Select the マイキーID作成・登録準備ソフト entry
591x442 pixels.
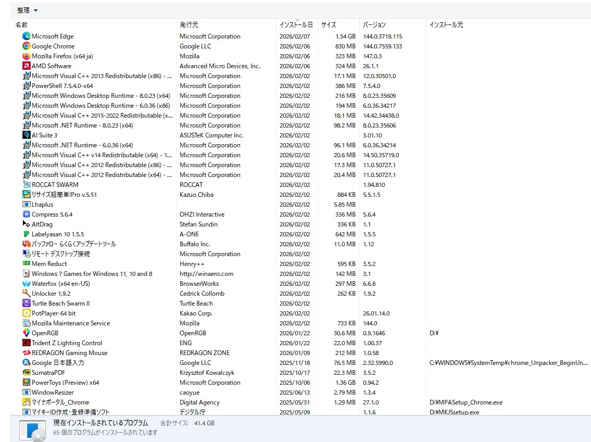(70, 412)
